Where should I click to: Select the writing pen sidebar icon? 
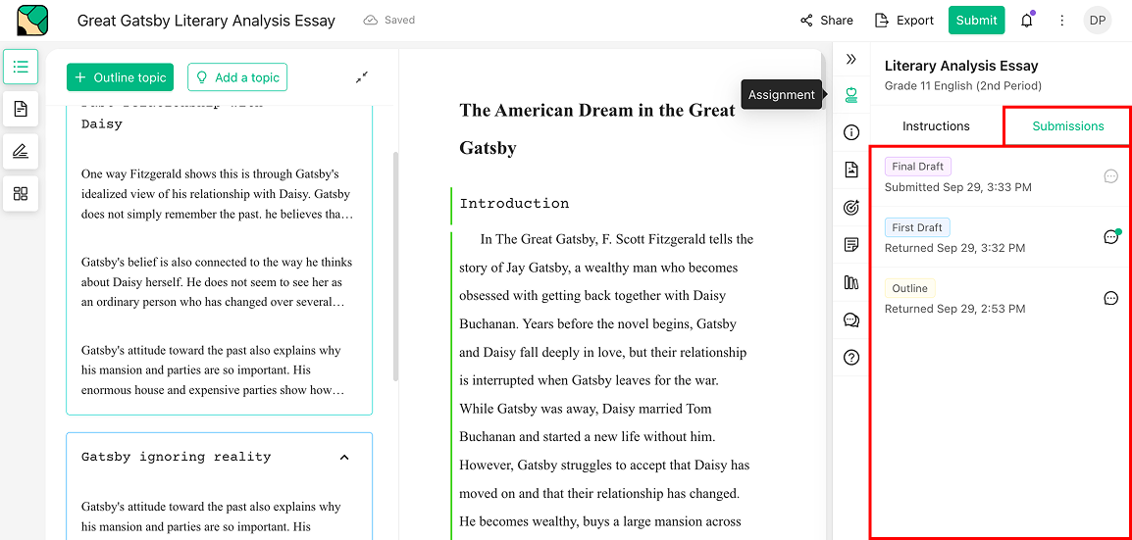coord(21,151)
